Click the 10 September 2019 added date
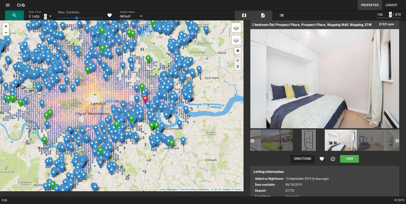This screenshot has width=406, height=204. tap(307, 178)
